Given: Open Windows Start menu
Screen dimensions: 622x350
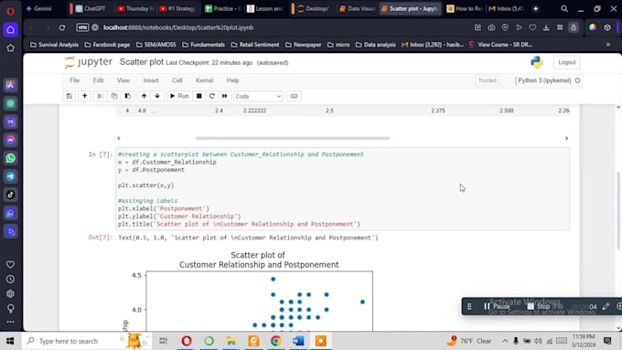Looking at the screenshot, I should (10, 341).
